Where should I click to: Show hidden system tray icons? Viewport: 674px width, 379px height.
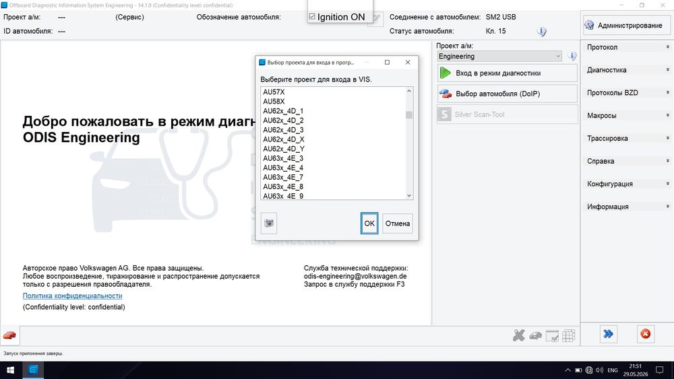click(568, 370)
